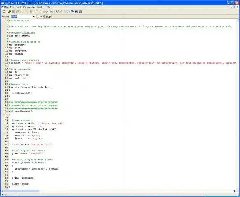Click the 'sendRequest();' call line
The width and height of the screenshot is (240, 197).
click(x=22, y=93)
